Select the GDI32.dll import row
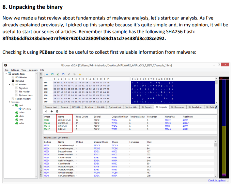 tap(130, 126)
